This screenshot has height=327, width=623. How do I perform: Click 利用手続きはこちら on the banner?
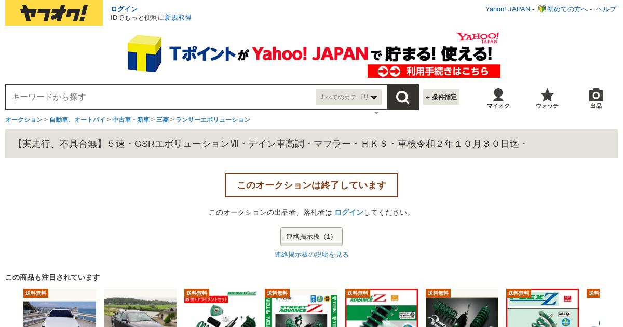pyautogui.click(x=434, y=71)
